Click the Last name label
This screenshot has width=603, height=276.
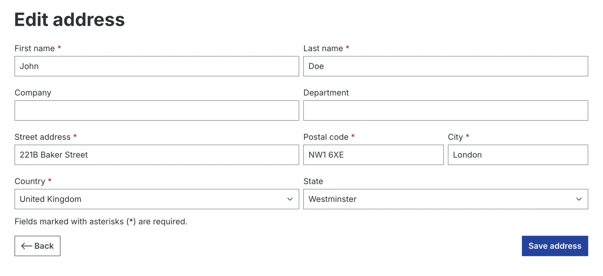click(x=323, y=48)
